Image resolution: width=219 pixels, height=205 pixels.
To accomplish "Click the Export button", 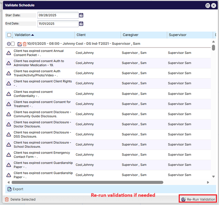I will 15,189.
